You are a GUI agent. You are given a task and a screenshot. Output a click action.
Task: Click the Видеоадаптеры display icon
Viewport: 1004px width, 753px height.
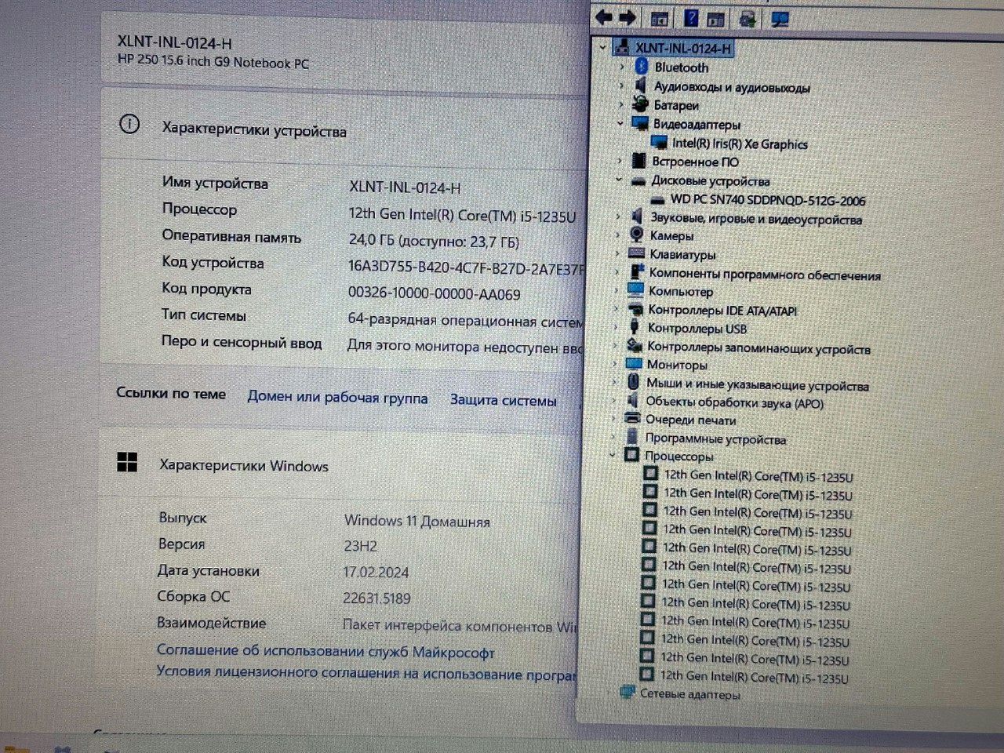pos(640,123)
